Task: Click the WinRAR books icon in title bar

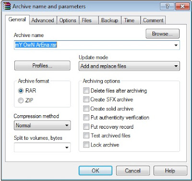Action: (x=7, y=6)
